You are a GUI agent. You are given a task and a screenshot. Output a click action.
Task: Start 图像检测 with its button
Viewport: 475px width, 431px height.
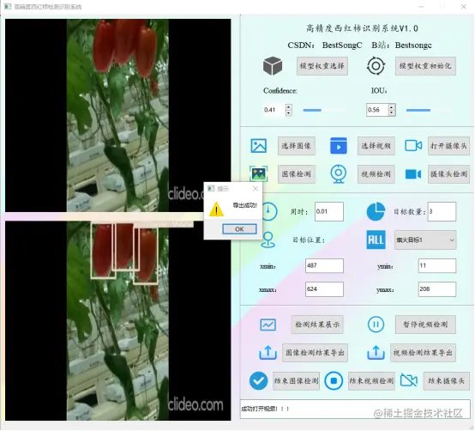coord(297,174)
